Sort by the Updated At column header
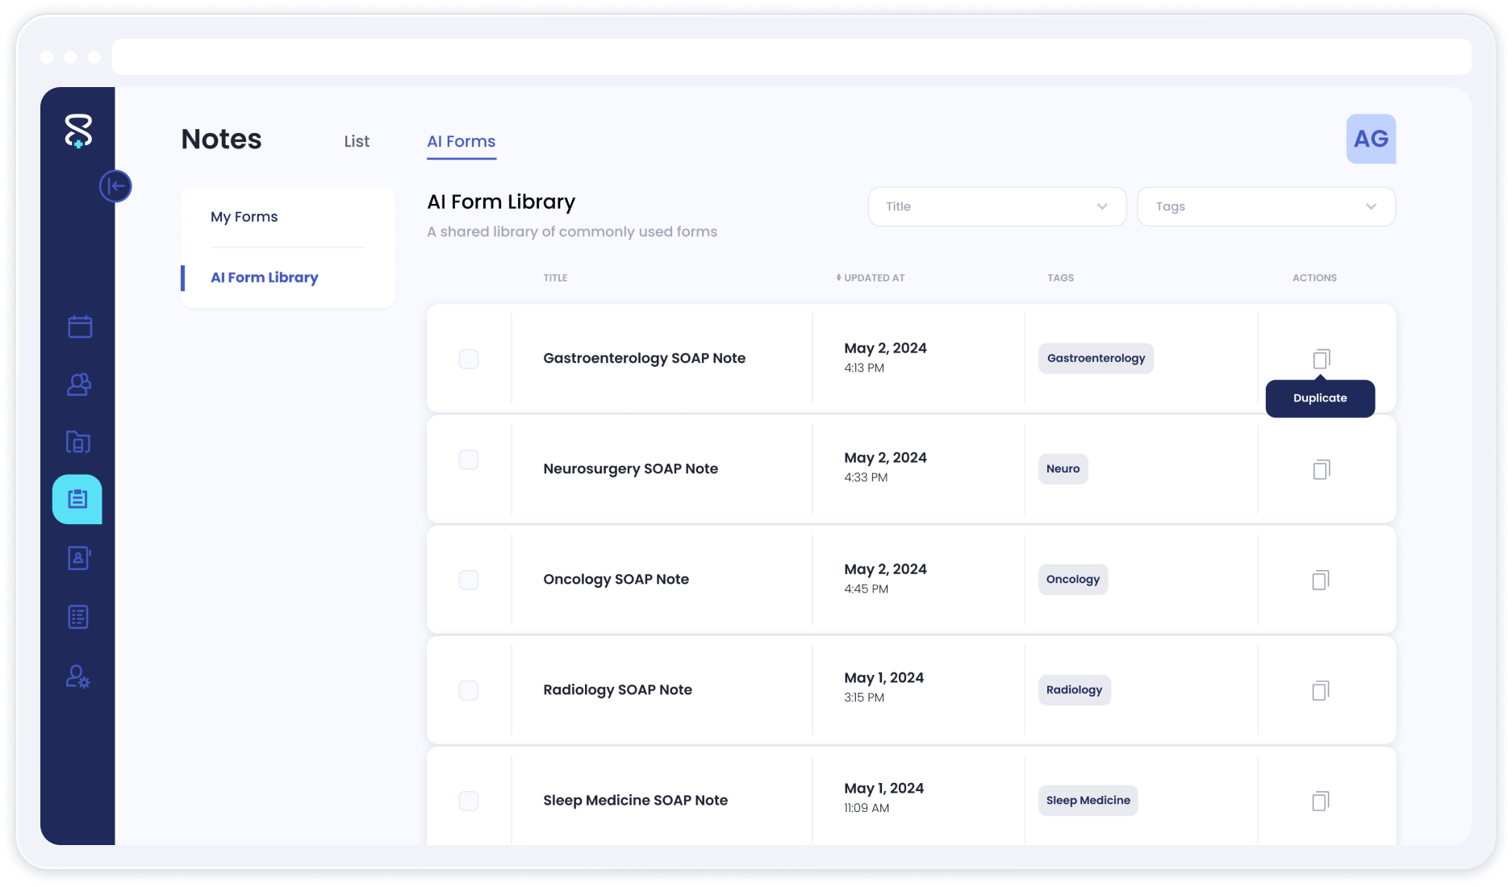Image resolution: width=1512 pixels, height=887 pixels. tap(871, 278)
